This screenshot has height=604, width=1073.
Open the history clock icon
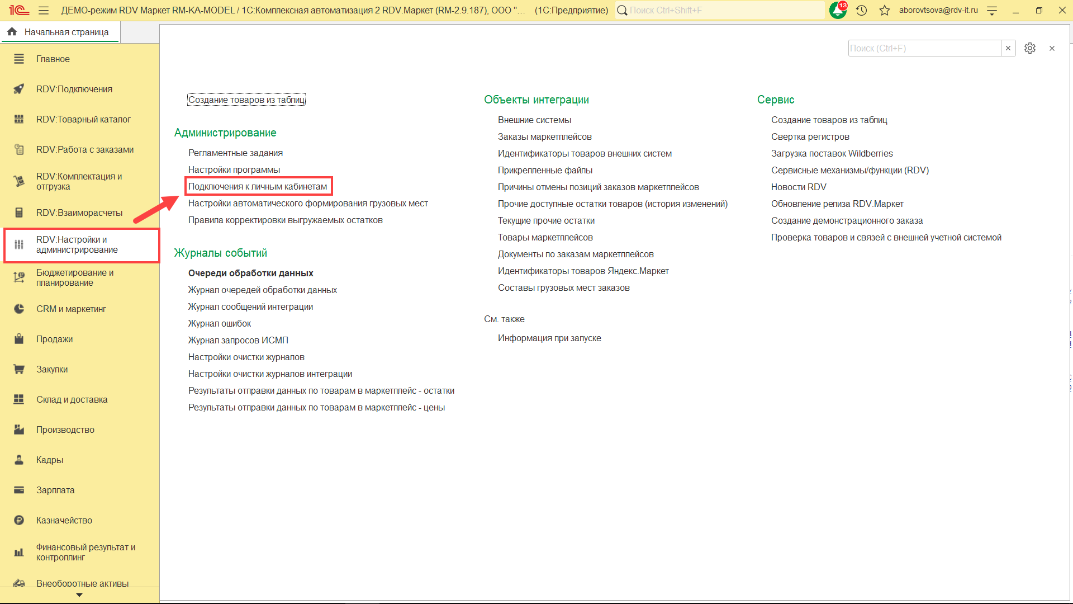click(861, 10)
